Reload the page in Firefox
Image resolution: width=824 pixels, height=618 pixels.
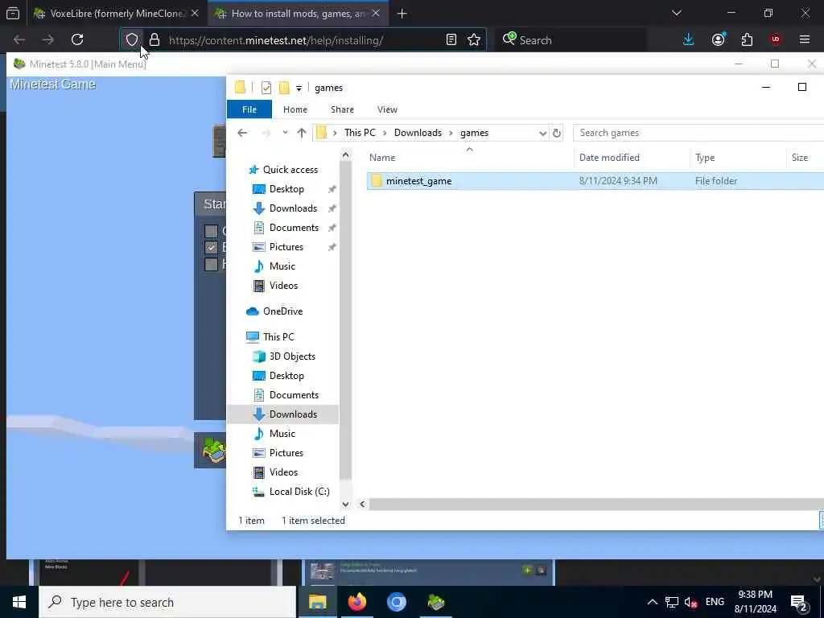(77, 39)
